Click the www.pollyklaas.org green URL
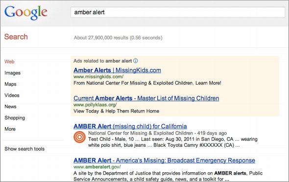This screenshot has height=182, width=289. click(x=95, y=105)
